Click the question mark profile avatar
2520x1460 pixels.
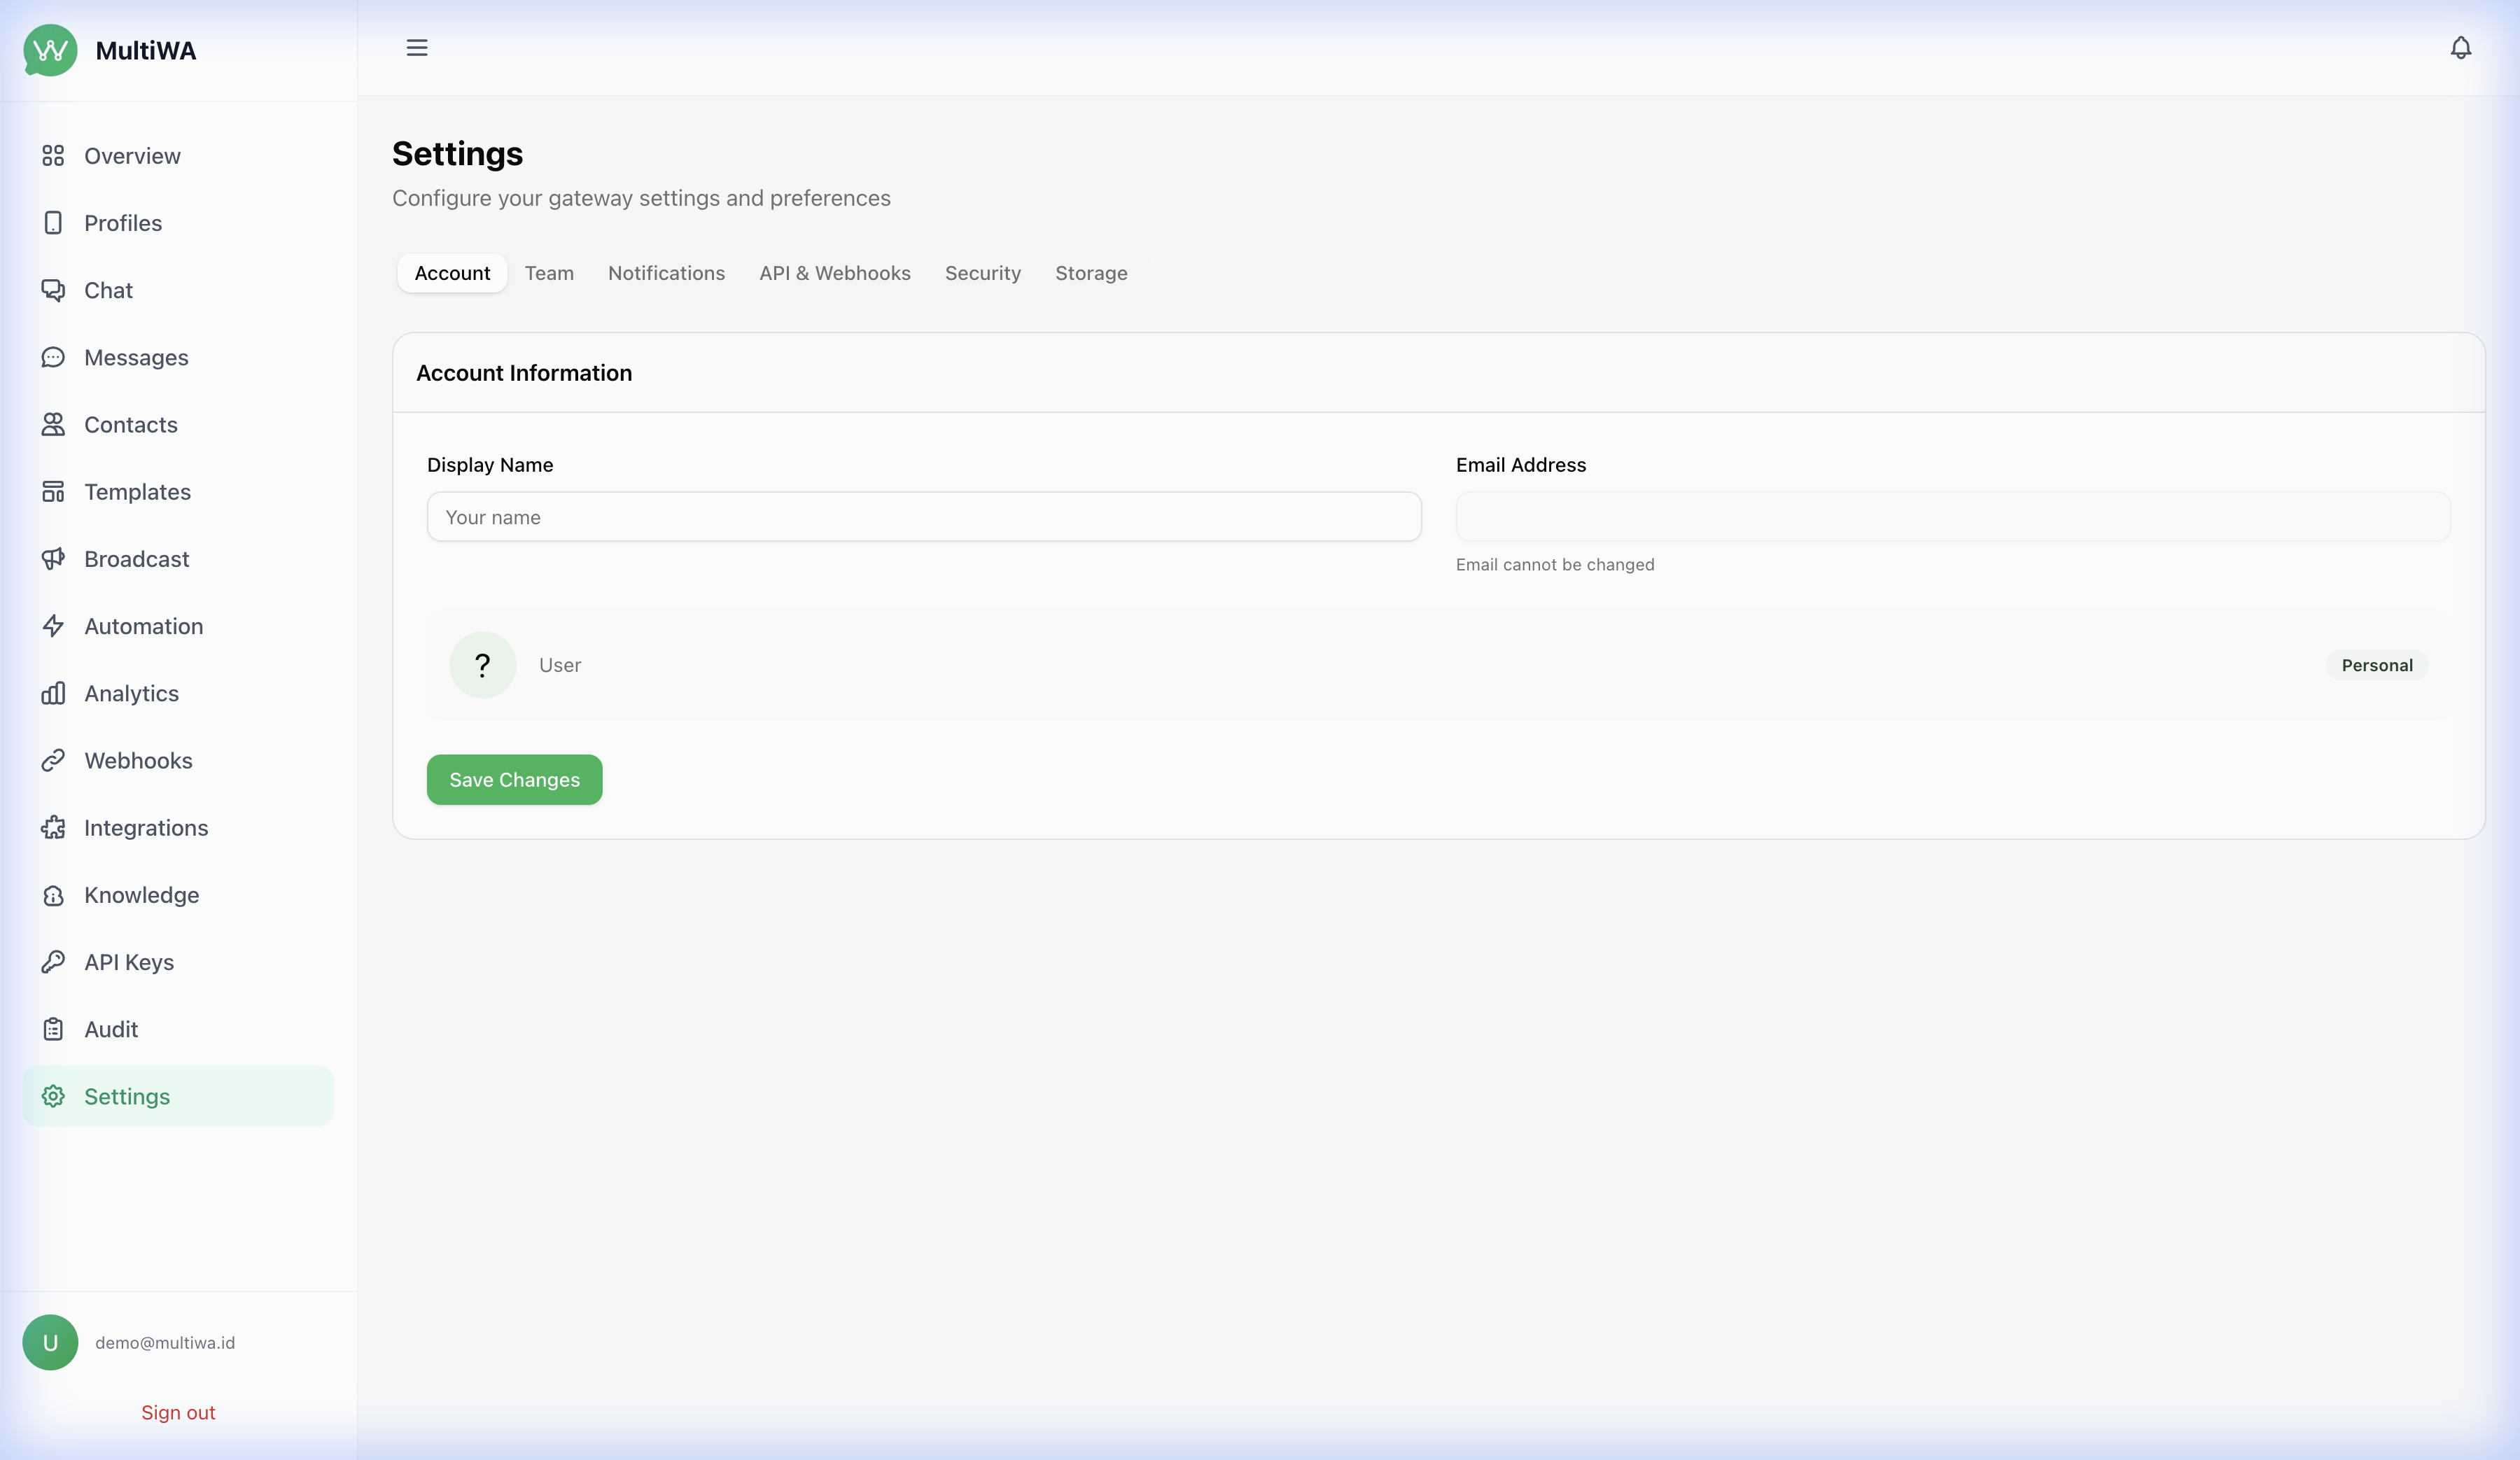tap(483, 665)
